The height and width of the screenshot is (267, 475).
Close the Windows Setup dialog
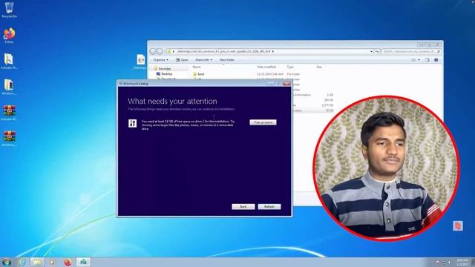[286, 84]
